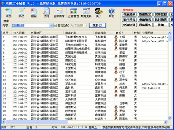Expand the search 内容 dropdown arrow
Image resolution: width=174 pixels, height=130 pixels.
pyautogui.click(x=51, y=25)
